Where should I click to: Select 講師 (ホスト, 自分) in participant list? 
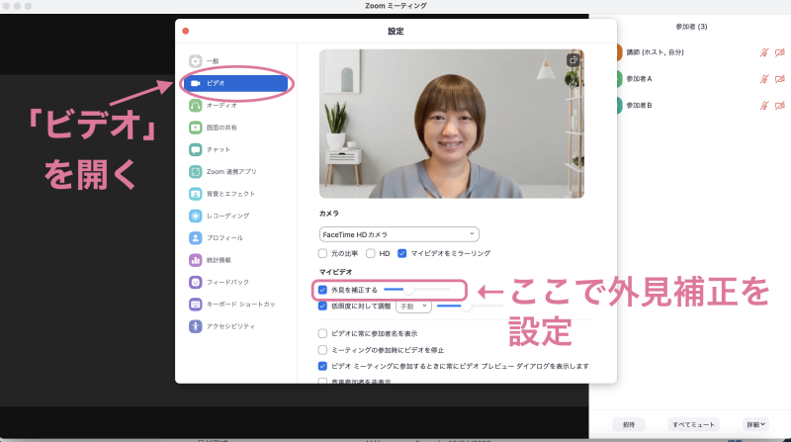[x=655, y=52]
